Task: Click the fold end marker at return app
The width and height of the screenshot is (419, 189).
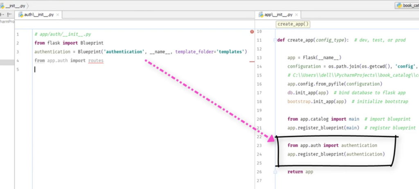Action: 275,172
